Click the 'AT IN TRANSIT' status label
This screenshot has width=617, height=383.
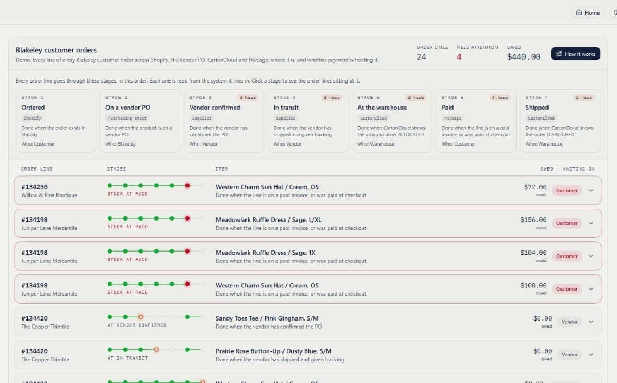128,358
